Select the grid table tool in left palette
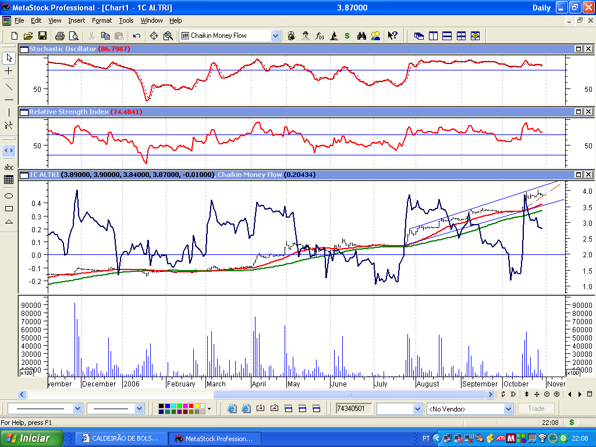This screenshot has width=596, height=447. pyautogui.click(x=9, y=180)
